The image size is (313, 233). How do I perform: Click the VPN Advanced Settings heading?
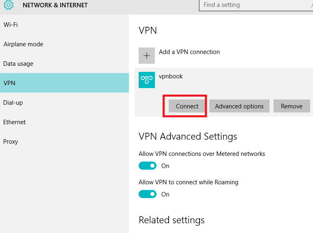coord(188,137)
